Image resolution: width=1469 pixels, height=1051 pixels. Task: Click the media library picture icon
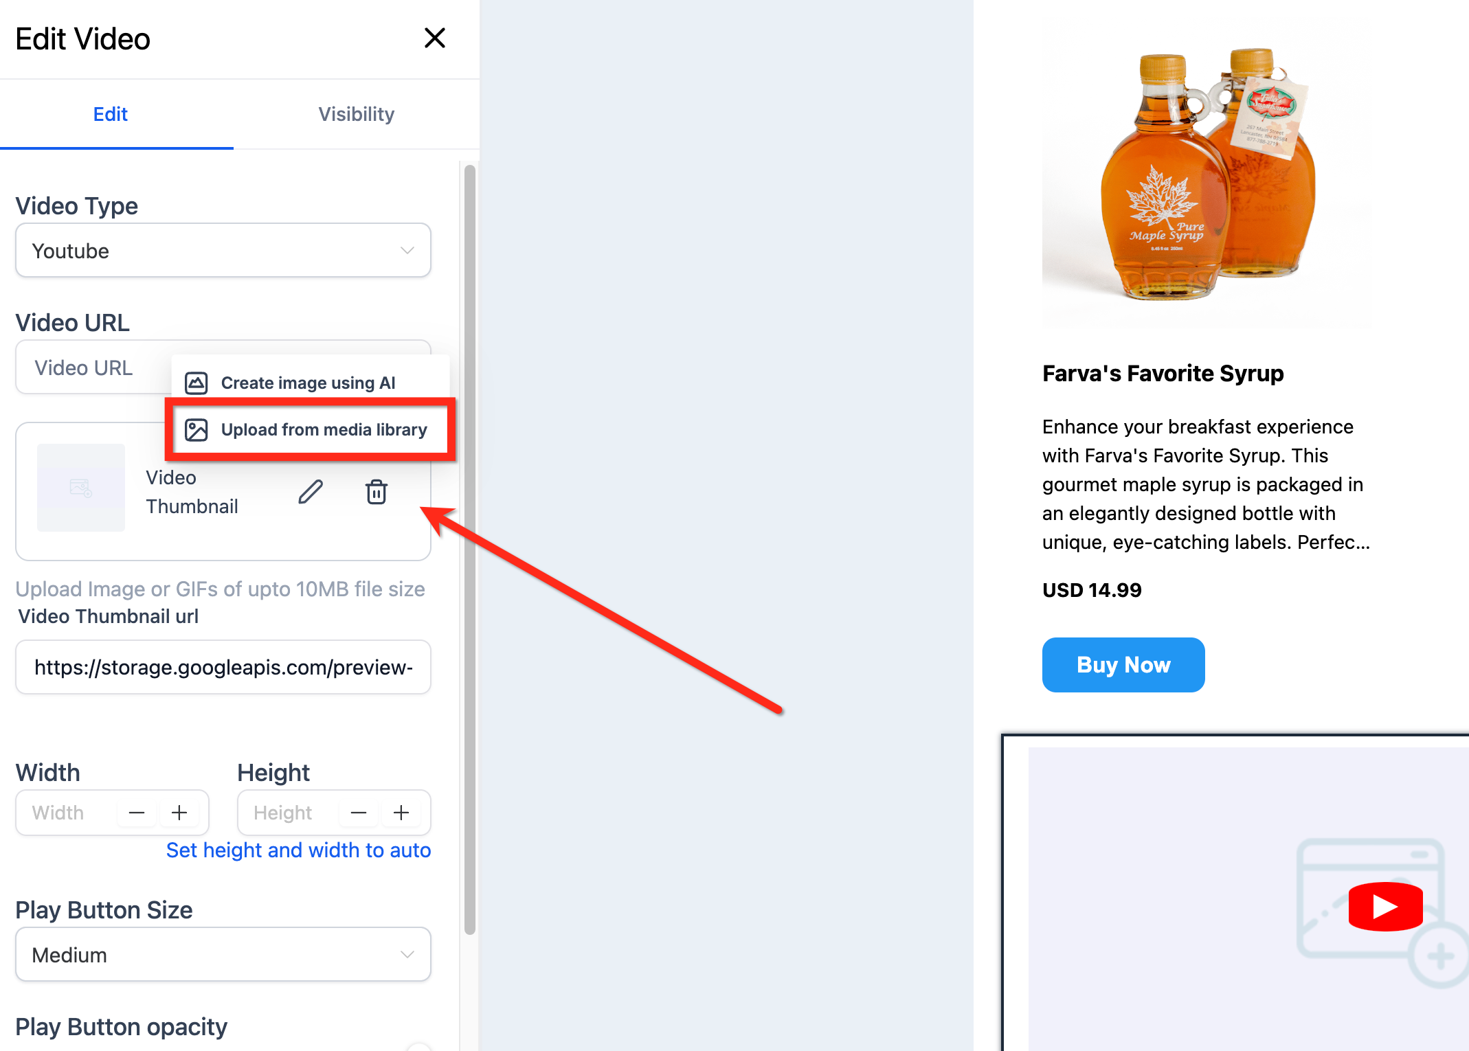(197, 429)
